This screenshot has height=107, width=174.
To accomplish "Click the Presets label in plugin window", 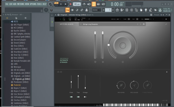I will 157,15.
